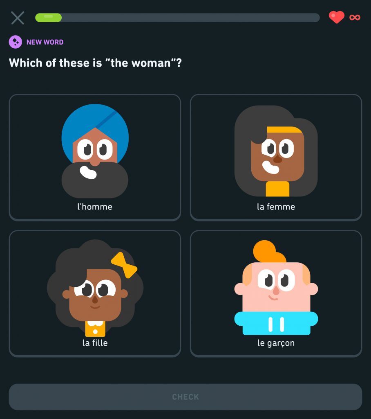371x419 pixels.
Task: Click the red heart lives icon
Action: point(336,17)
